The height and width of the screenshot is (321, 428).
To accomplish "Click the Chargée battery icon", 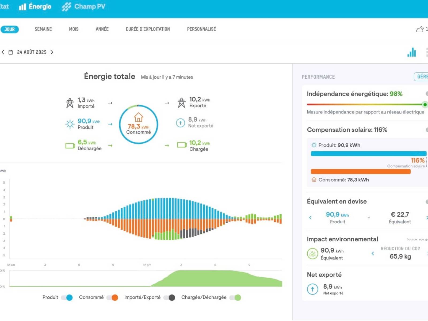I will tap(182, 145).
